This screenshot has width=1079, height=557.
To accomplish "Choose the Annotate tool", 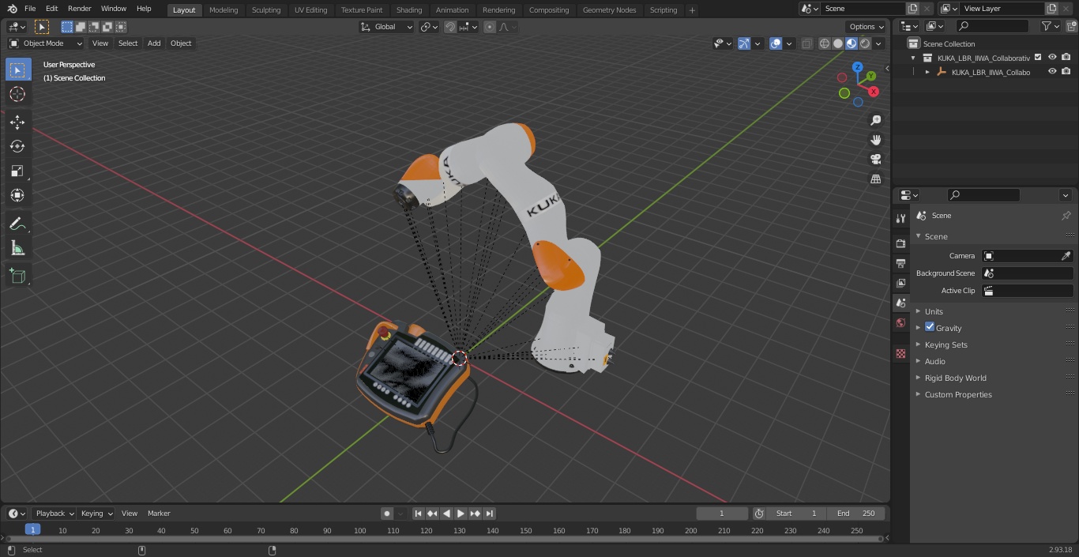I will [x=17, y=224].
